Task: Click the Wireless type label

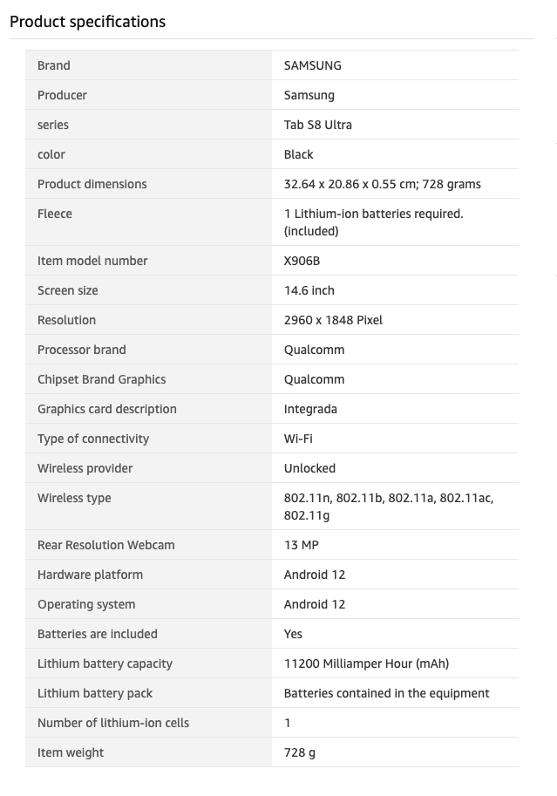Action: 74,498
